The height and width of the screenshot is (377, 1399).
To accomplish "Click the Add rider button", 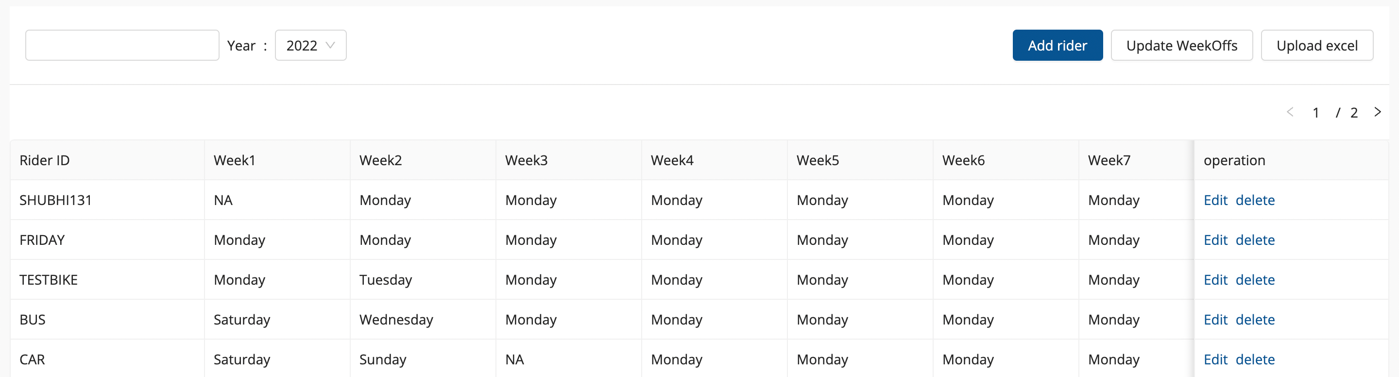I will [x=1057, y=46].
